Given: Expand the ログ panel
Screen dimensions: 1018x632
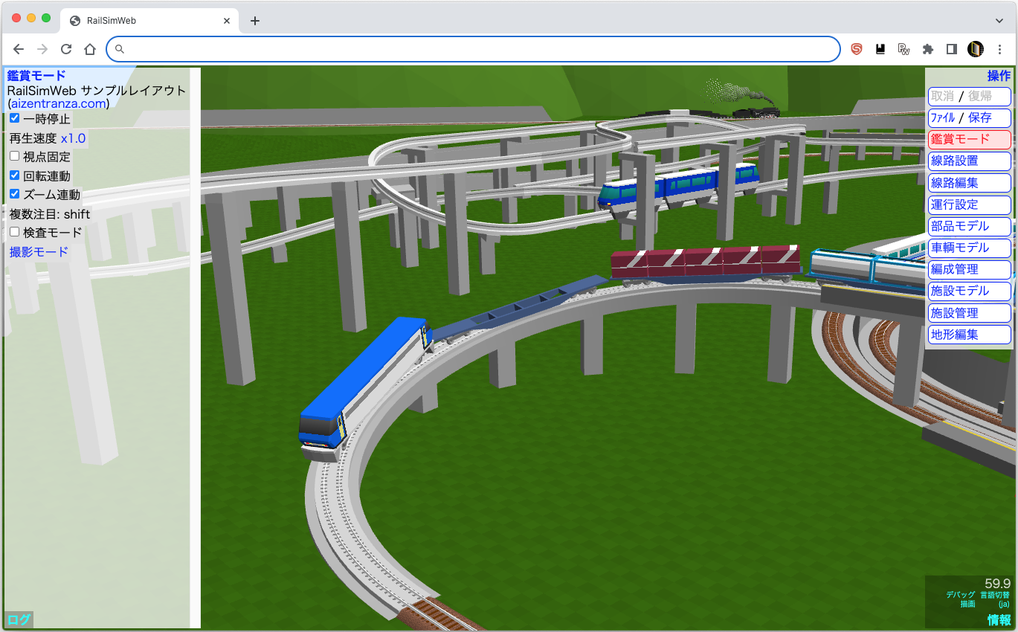Looking at the screenshot, I should pos(19,619).
